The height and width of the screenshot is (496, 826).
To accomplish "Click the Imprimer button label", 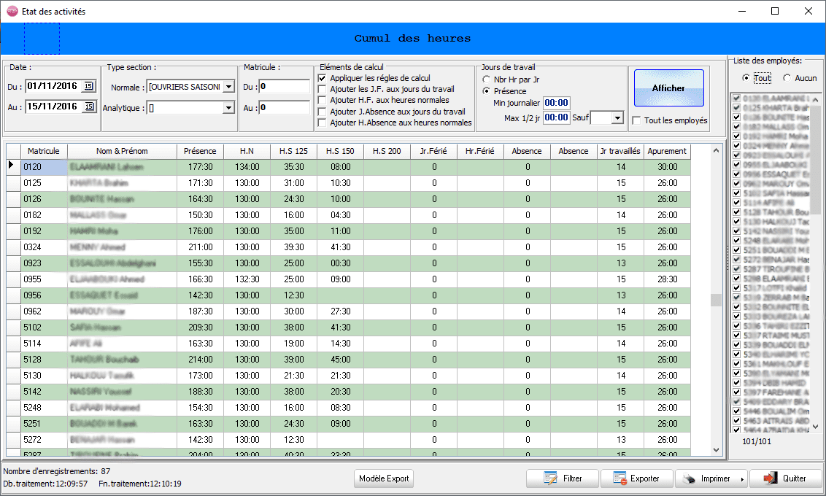I will point(715,478).
